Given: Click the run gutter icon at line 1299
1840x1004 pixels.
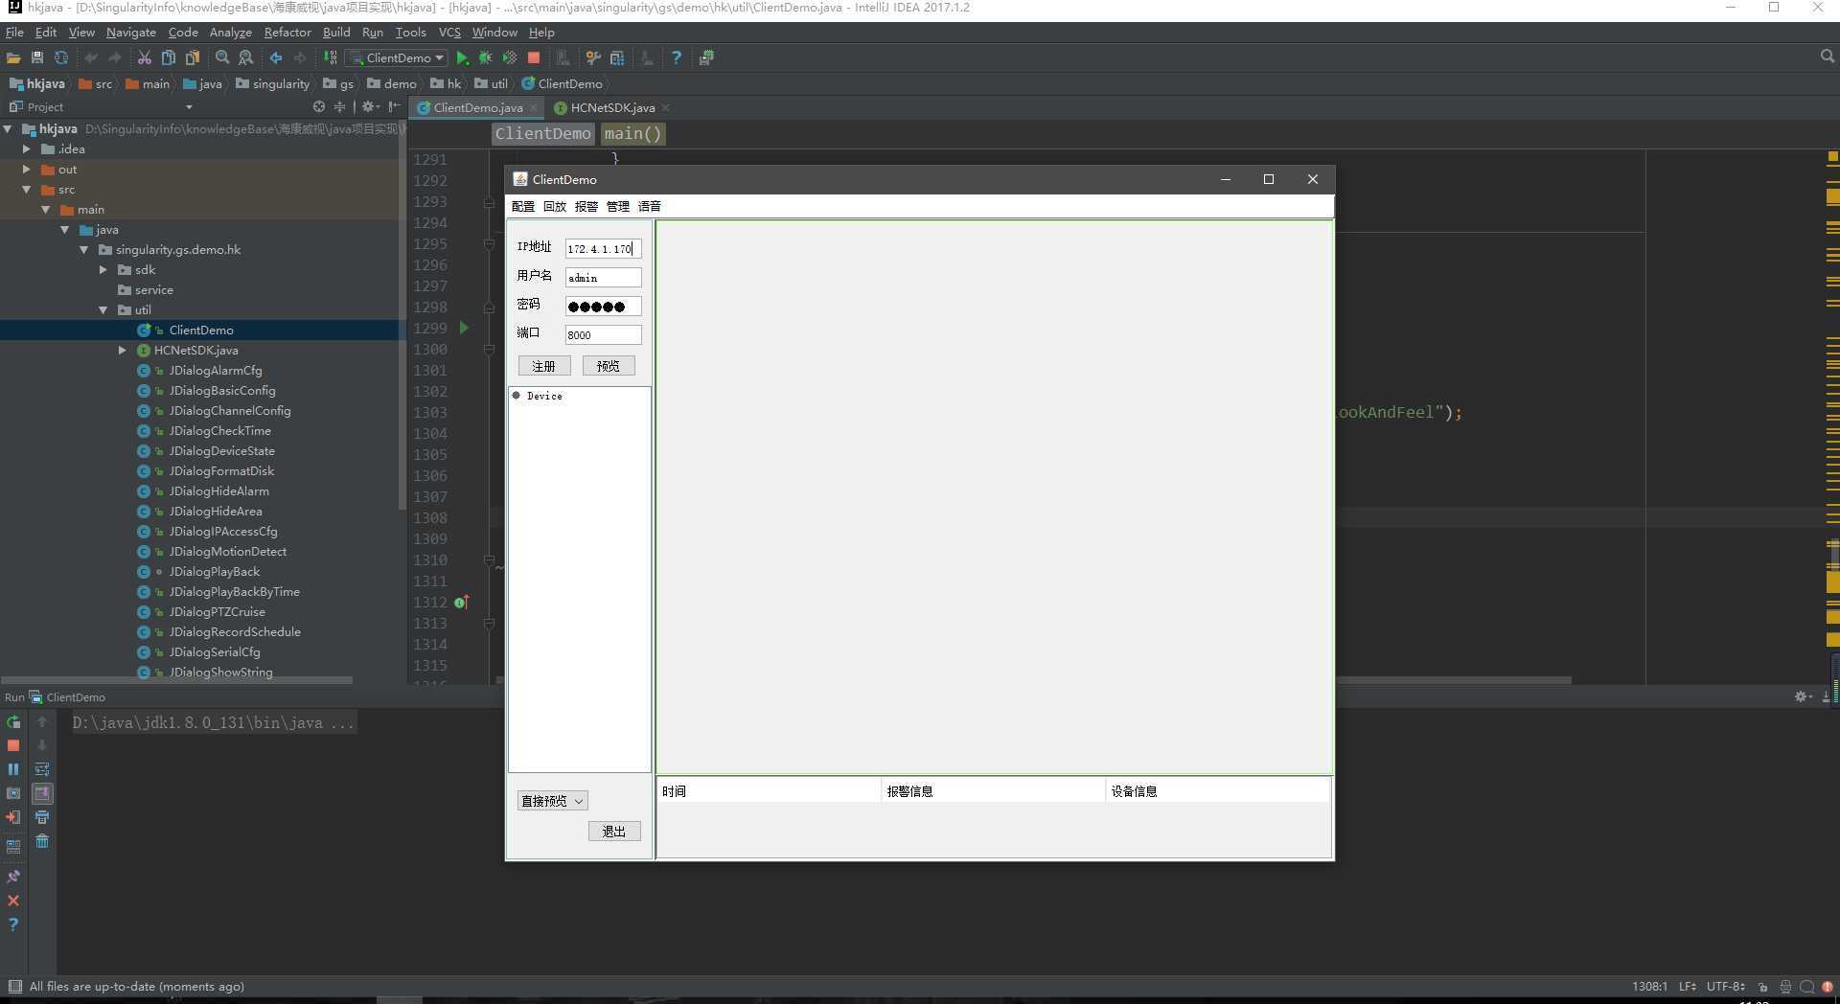Looking at the screenshot, I should [x=464, y=328].
